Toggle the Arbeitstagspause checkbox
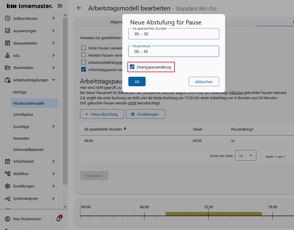Viewport: 294px width, 230px height. click(x=84, y=69)
